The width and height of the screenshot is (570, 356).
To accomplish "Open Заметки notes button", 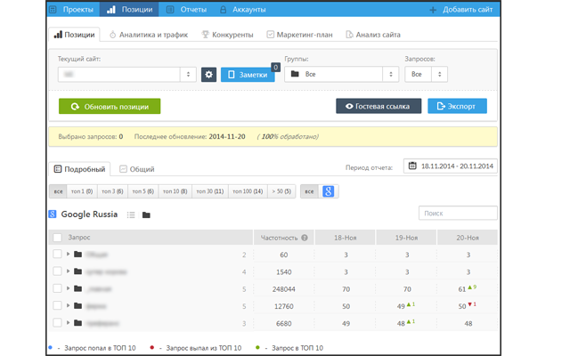I will [248, 75].
